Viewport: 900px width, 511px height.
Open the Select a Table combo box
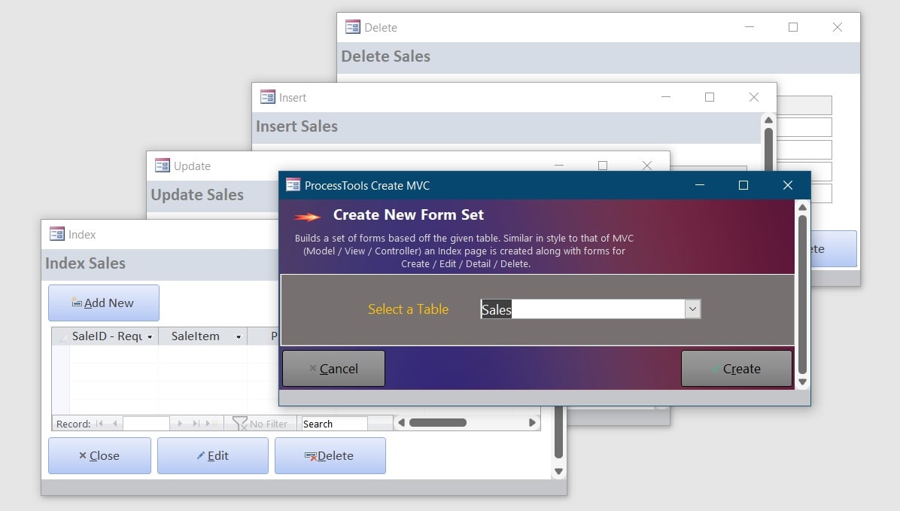pyautogui.click(x=692, y=309)
